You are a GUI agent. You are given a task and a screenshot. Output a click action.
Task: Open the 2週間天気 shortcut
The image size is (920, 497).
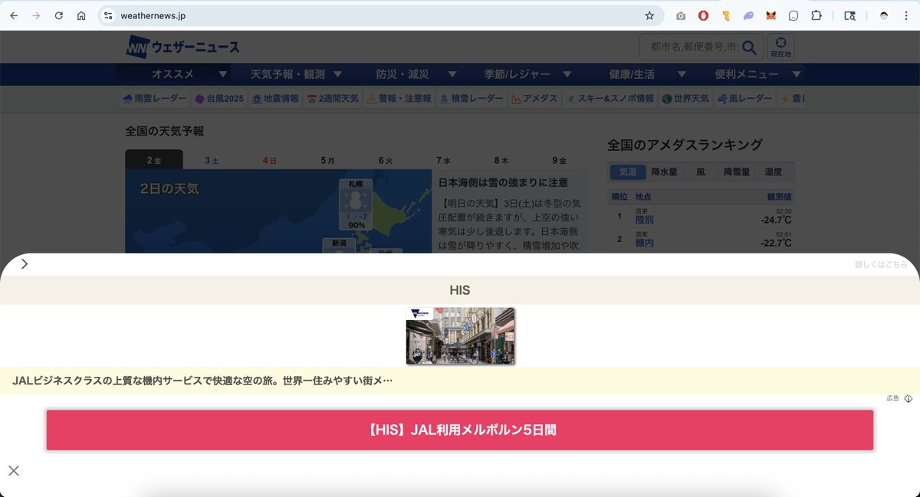333,99
